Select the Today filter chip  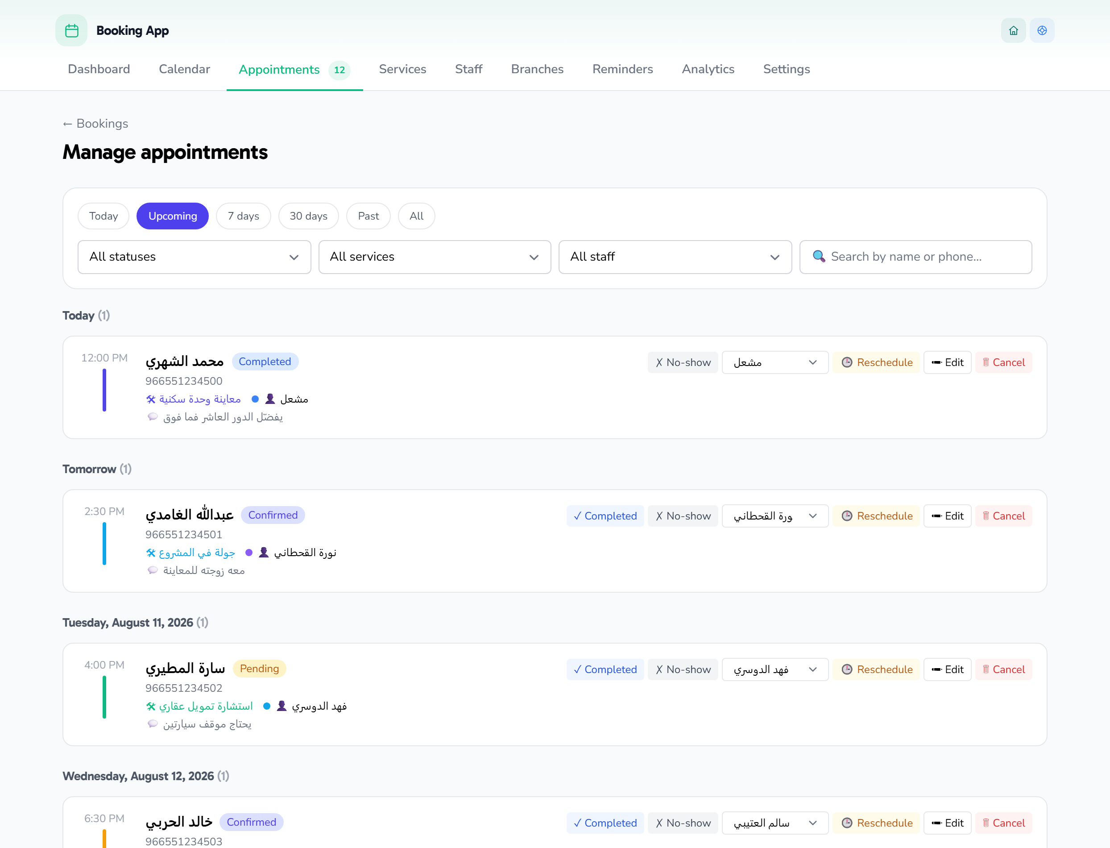[x=104, y=216]
